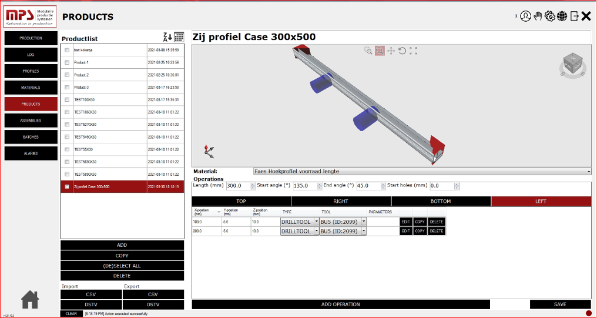Activate the zoom window selection tool
The image size is (597, 318).
(x=368, y=51)
